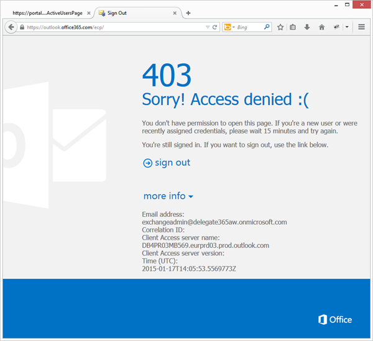Go back with the browser back arrow
Image resolution: width=373 pixels, height=341 pixels.
pyautogui.click(x=11, y=27)
